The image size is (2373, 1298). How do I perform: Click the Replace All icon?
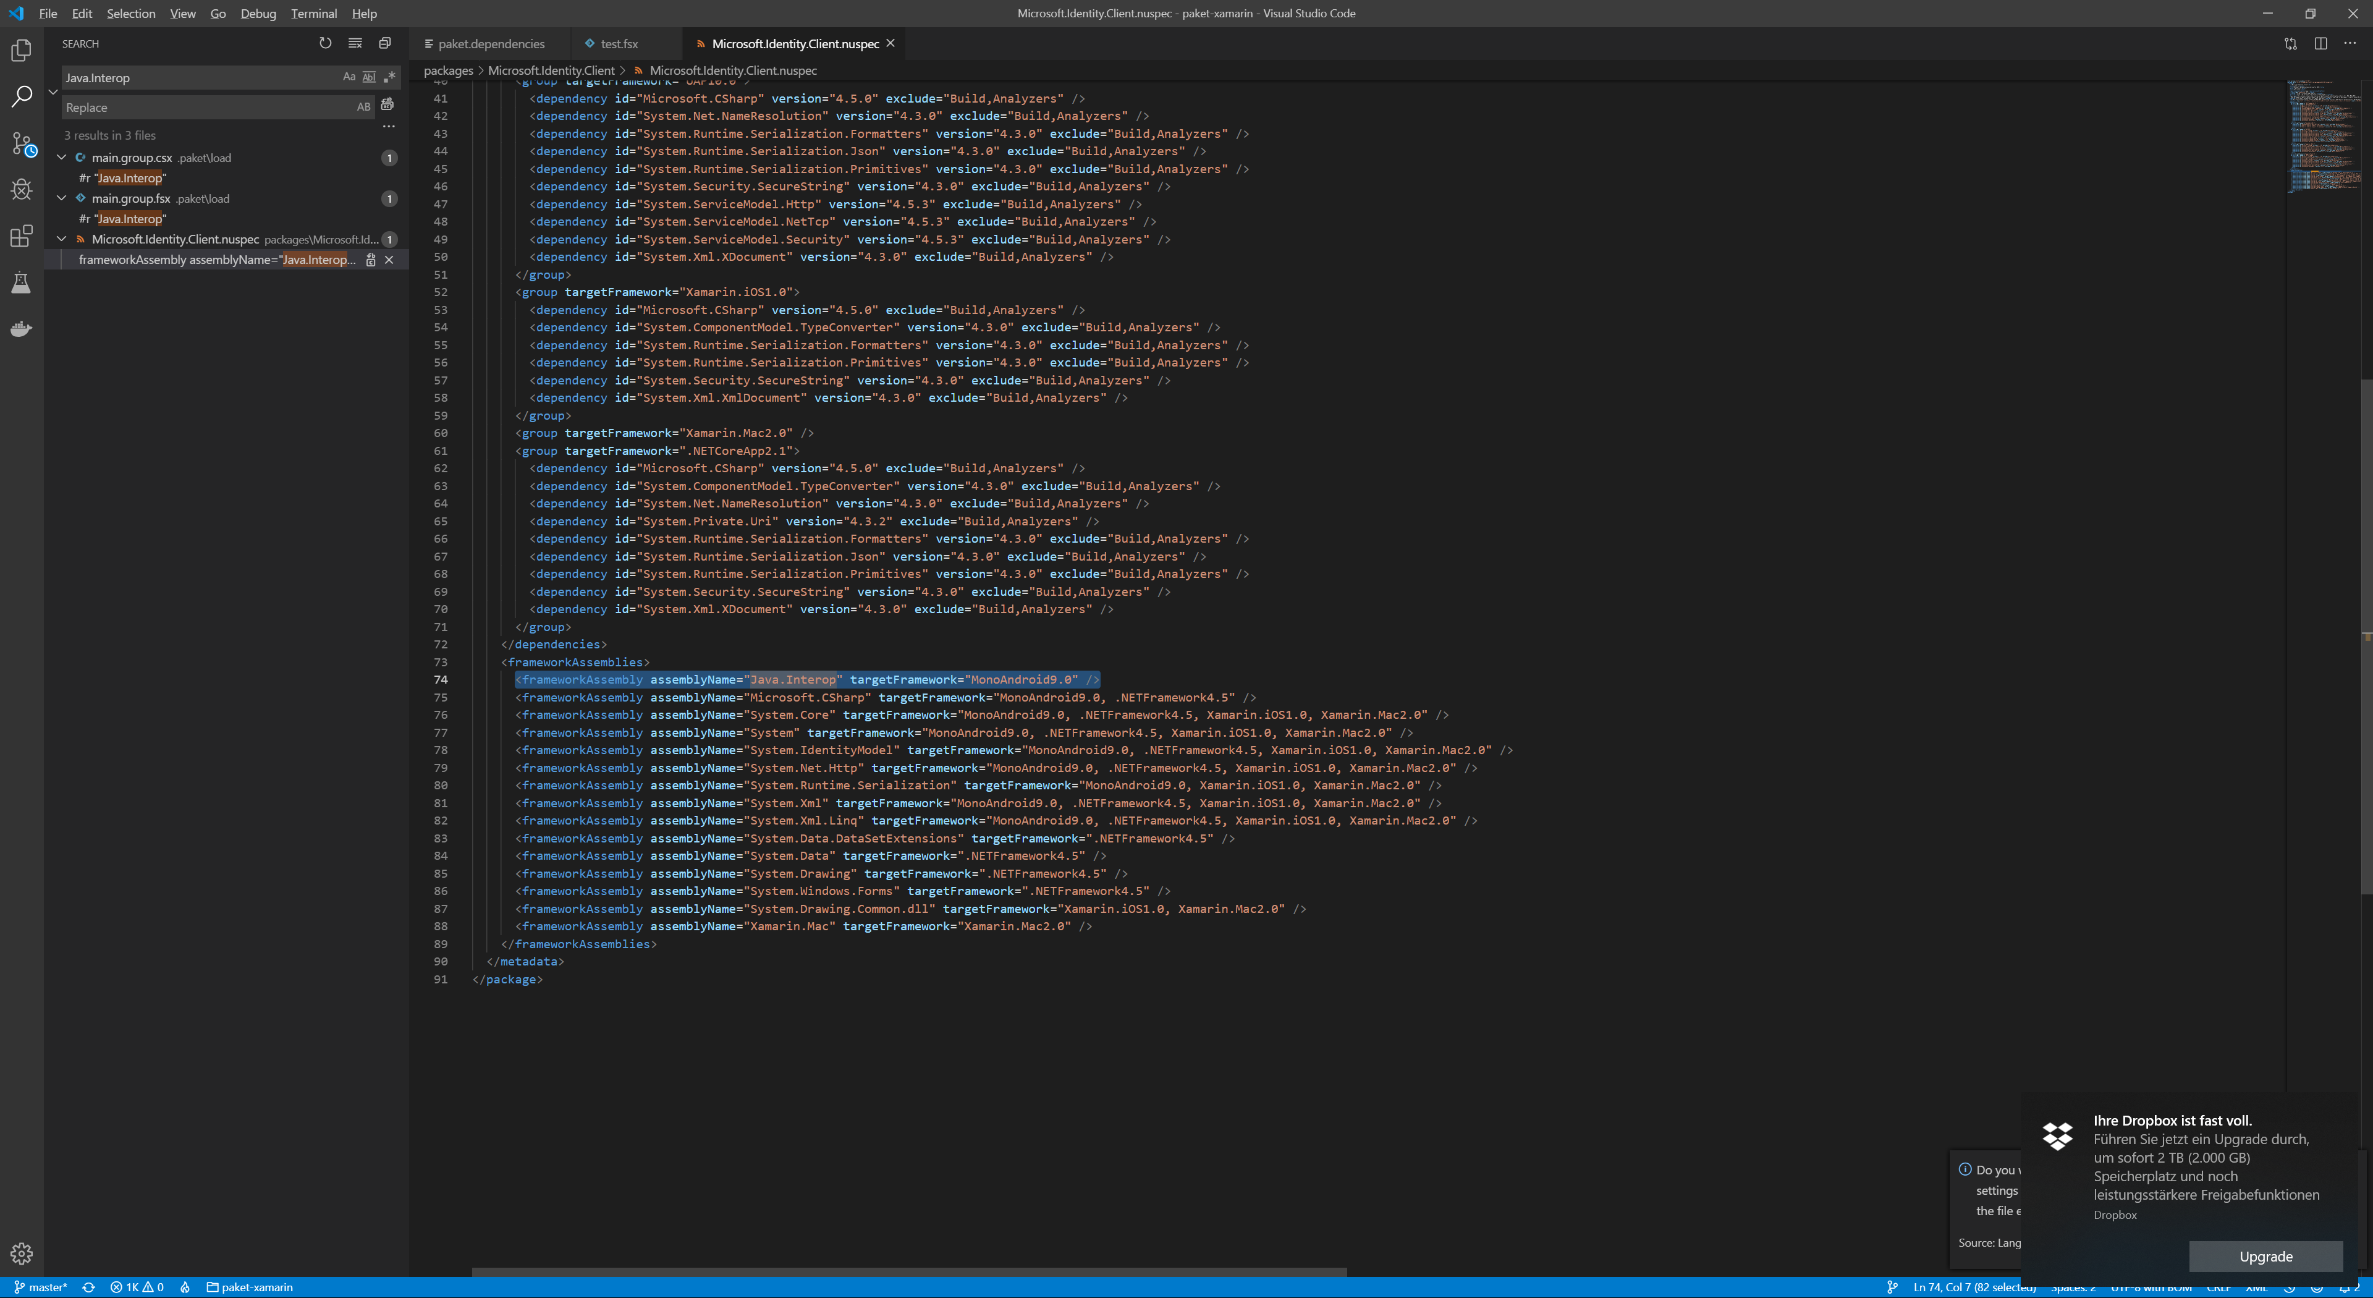click(388, 105)
